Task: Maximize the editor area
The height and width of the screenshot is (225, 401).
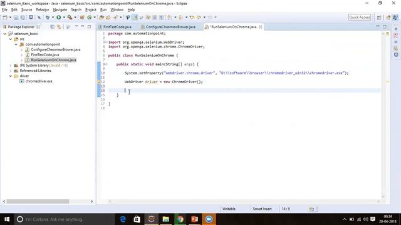Action: 384,26
